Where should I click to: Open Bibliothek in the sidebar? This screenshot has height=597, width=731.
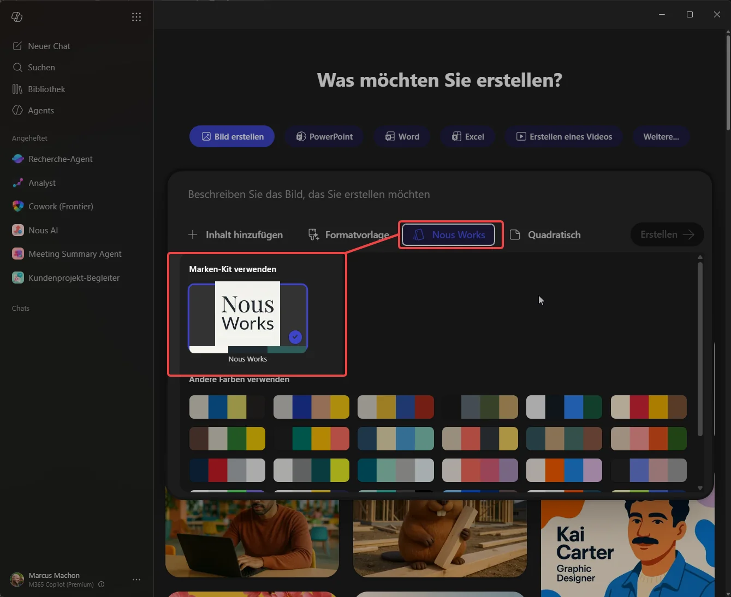point(46,89)
